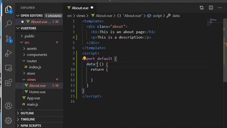Click the Vue icon next to App.vue
The width and height of the screenshot is (227, 128).
[24, 98]
